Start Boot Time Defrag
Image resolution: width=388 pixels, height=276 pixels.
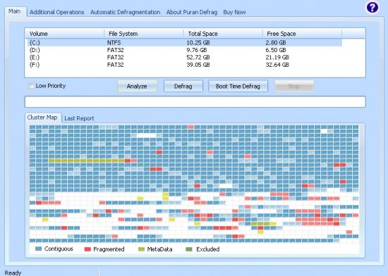point(238,86)
